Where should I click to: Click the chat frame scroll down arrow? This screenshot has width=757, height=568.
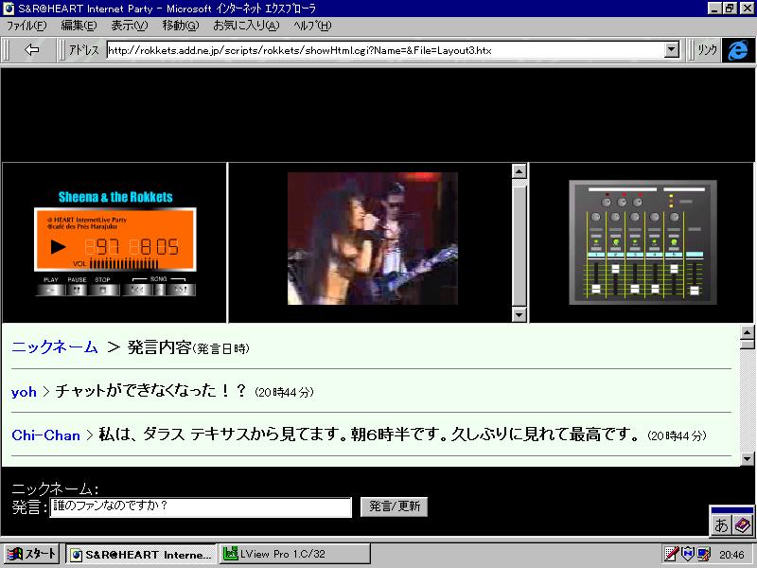click(x=747, y=458)
